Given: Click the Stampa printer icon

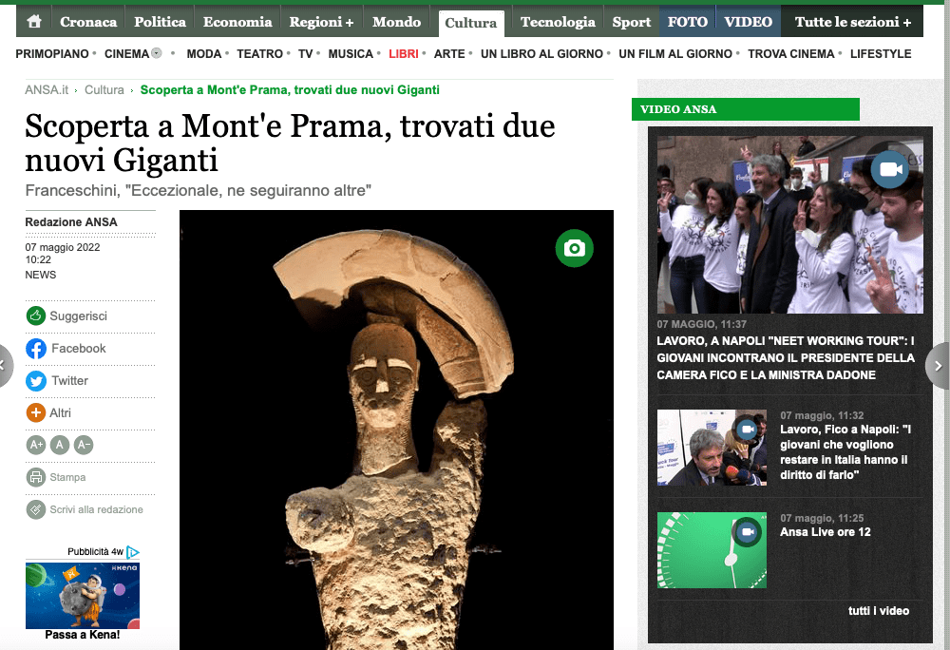Looking at the screenshot, I should (36, 477).
